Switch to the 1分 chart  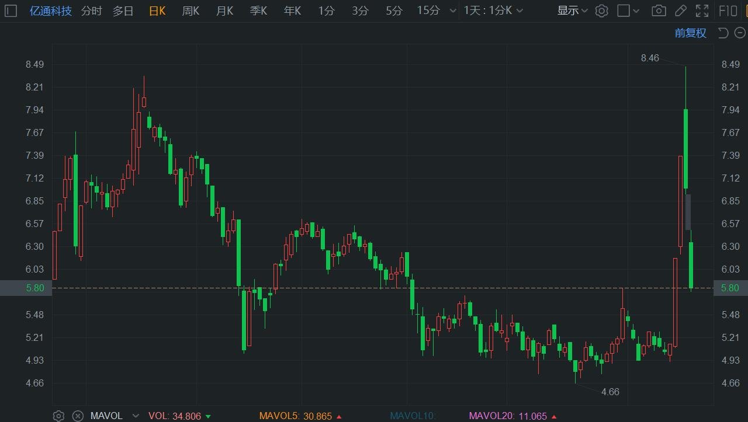[327, 11]
